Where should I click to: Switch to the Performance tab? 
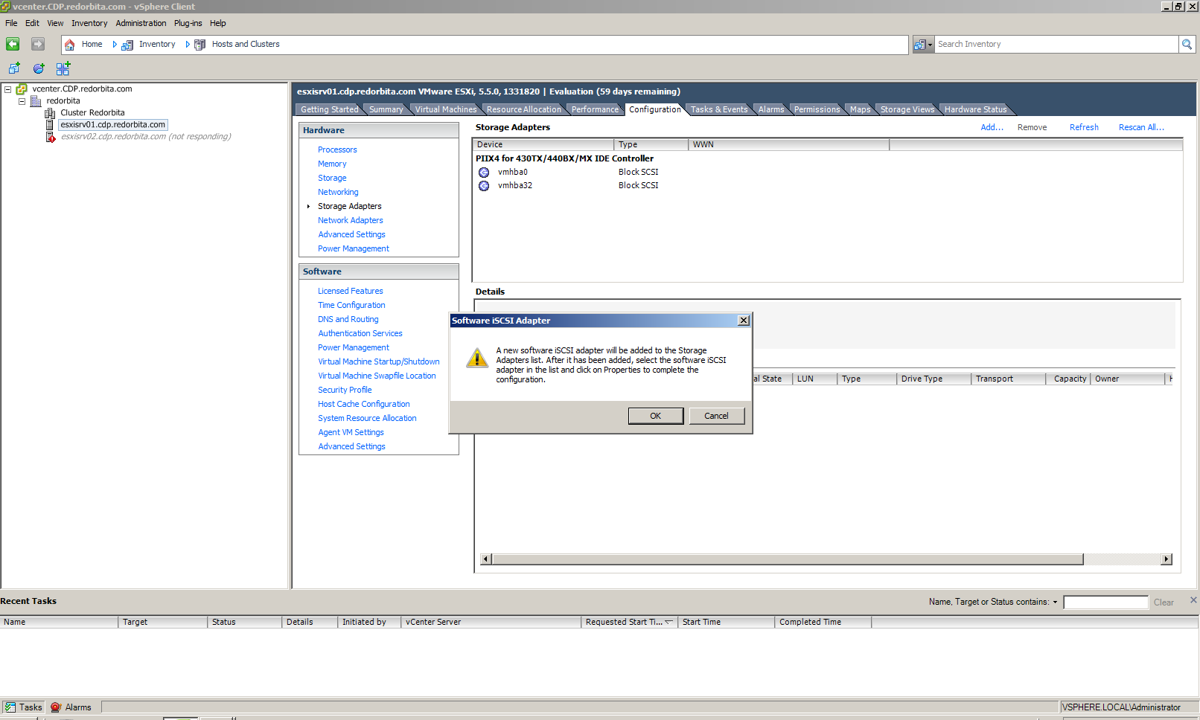(x=595, y=109)
